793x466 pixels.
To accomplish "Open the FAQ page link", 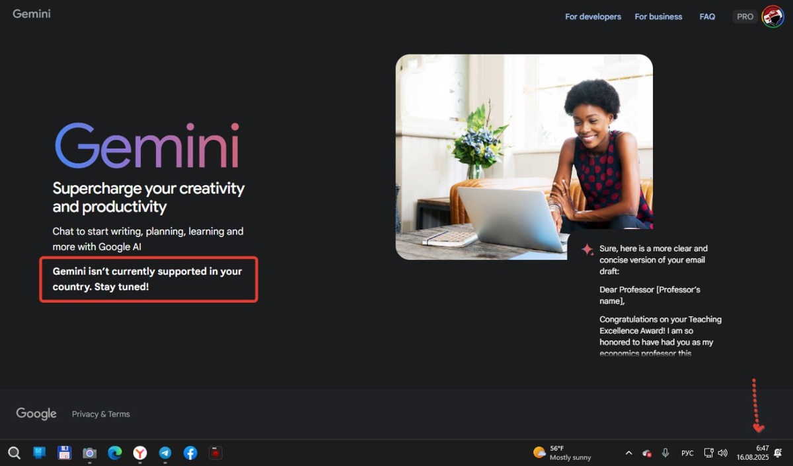I will point(707,17).
